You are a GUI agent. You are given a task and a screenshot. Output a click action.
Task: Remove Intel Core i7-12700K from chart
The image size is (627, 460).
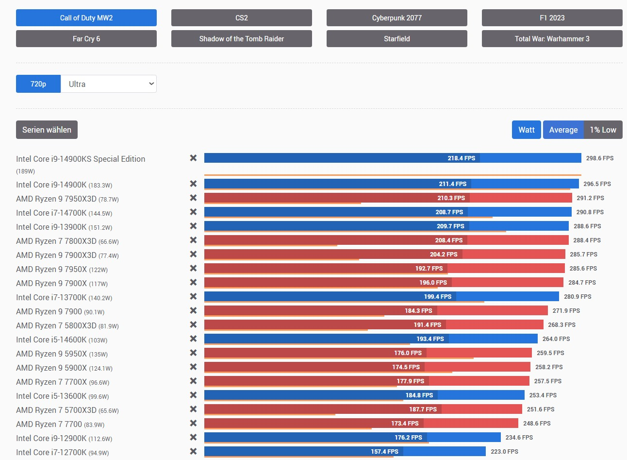coord(193,451)
